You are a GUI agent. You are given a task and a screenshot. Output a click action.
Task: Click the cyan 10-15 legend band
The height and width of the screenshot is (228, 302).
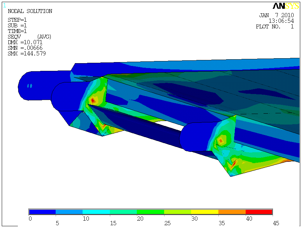96,212
